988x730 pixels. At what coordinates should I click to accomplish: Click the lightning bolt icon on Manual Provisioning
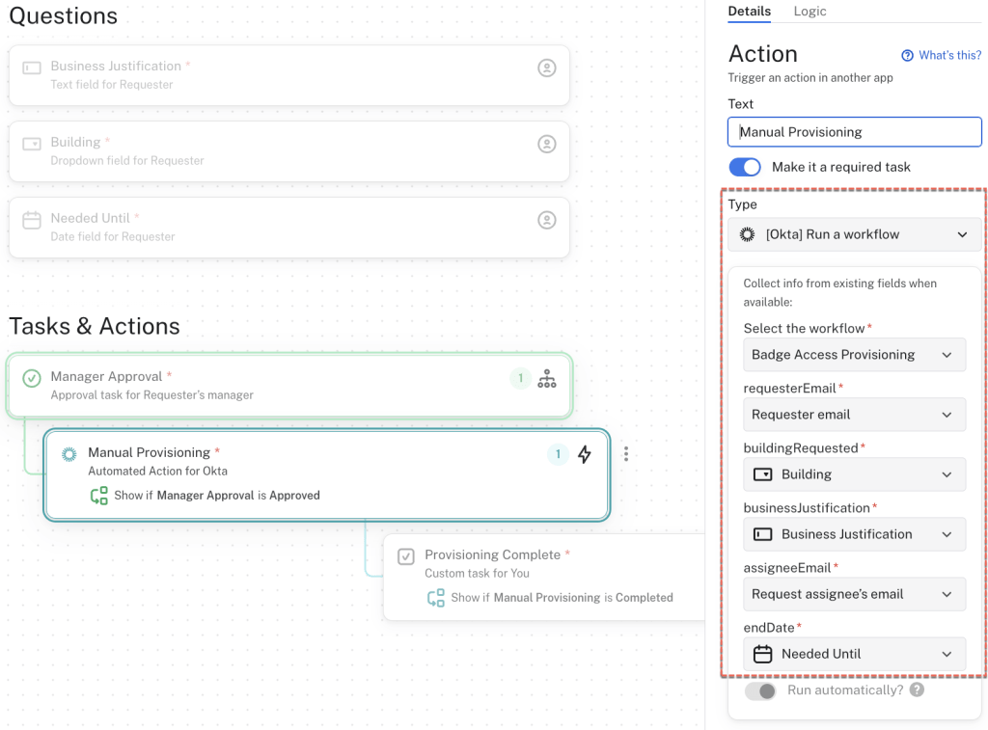pyautogui.click(x=584, y=454)
